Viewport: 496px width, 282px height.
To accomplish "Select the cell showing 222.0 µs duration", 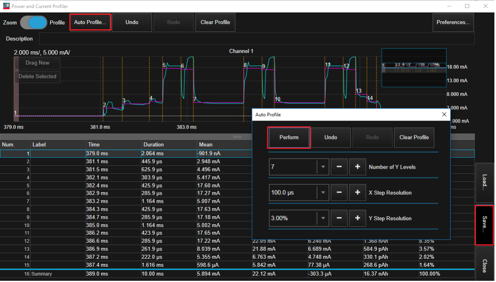I will point(169,257).
